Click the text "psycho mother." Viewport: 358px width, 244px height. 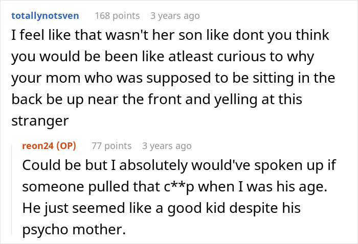(x=74, y=229)
